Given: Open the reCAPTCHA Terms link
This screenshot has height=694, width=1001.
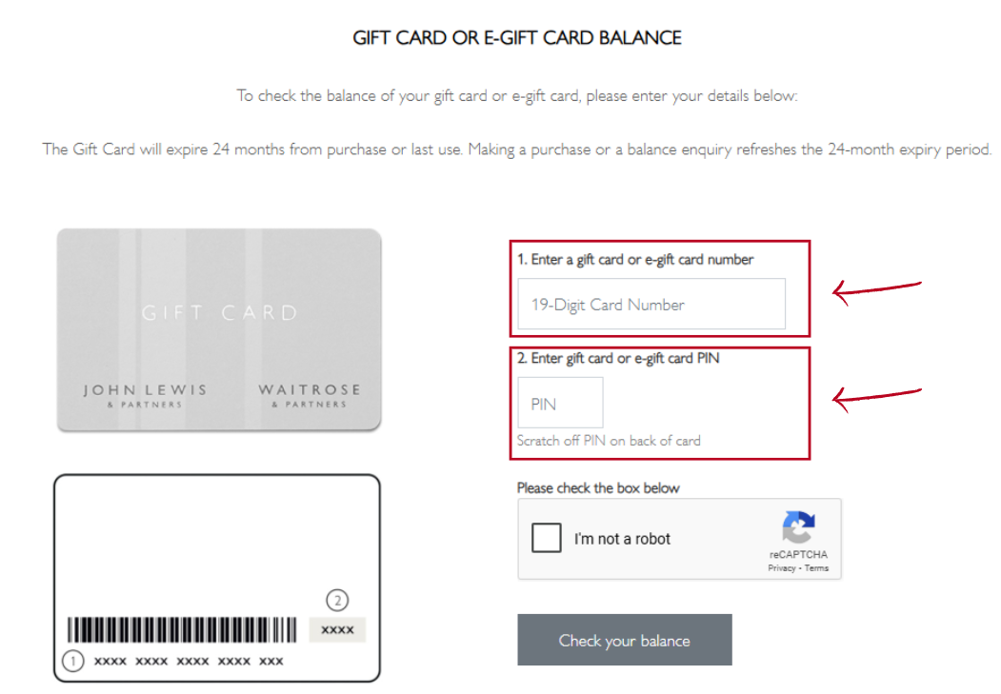Looking at the screenshot, I should click(x=815, y=567).
